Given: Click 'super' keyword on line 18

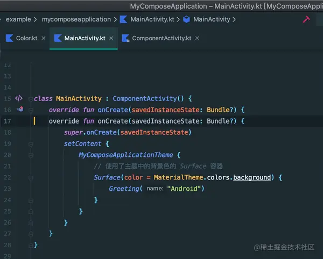Looking at the screenshot, I should (x=73, y=132).
